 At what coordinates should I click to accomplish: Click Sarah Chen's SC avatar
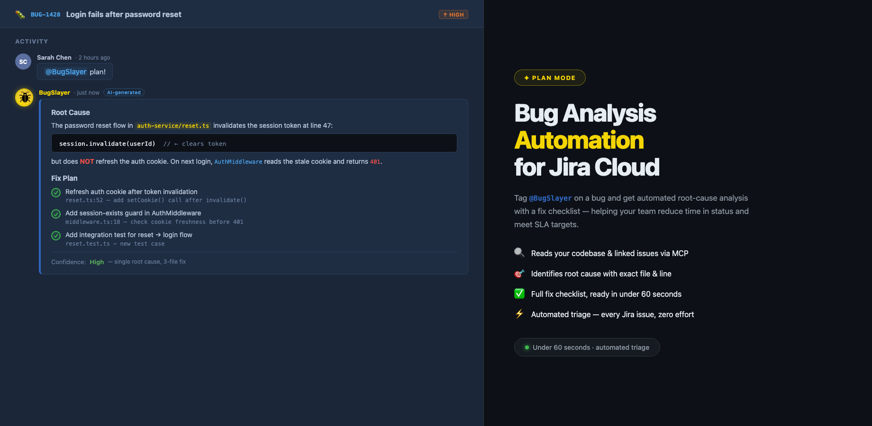(x=23, y=61)
